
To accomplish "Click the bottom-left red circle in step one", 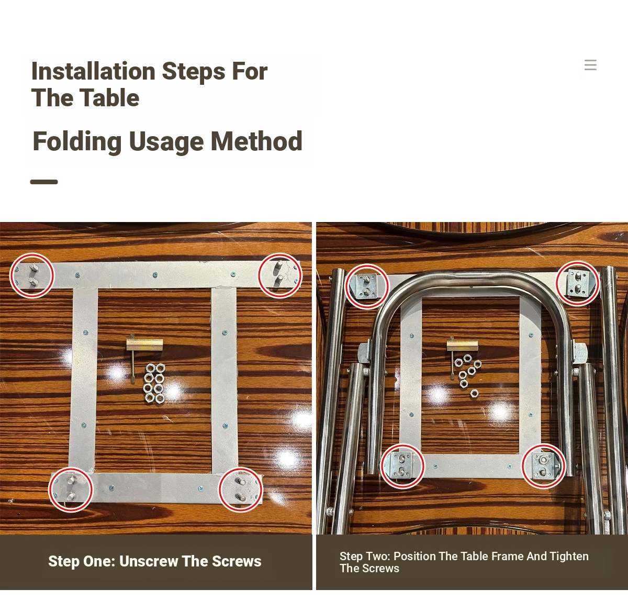I will pyautogui.click(x=71, y=490).
